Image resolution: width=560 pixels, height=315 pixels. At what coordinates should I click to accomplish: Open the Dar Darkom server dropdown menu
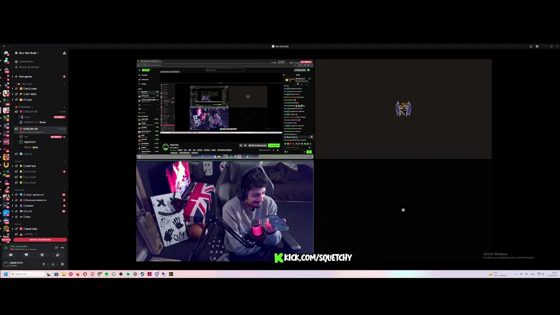click(x=29, y=53)
